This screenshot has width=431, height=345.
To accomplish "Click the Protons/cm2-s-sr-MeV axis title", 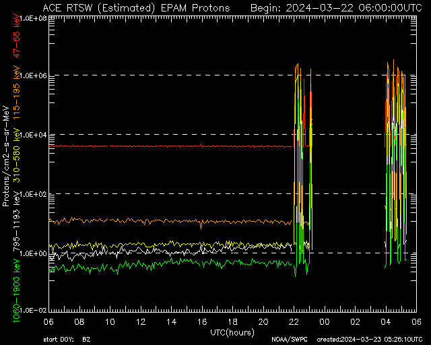I will (x=6, y=156).
